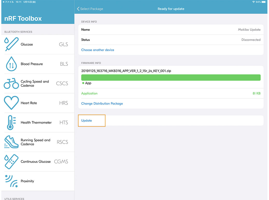Open the Cycling Speed bicycle icon

(11, 83)
